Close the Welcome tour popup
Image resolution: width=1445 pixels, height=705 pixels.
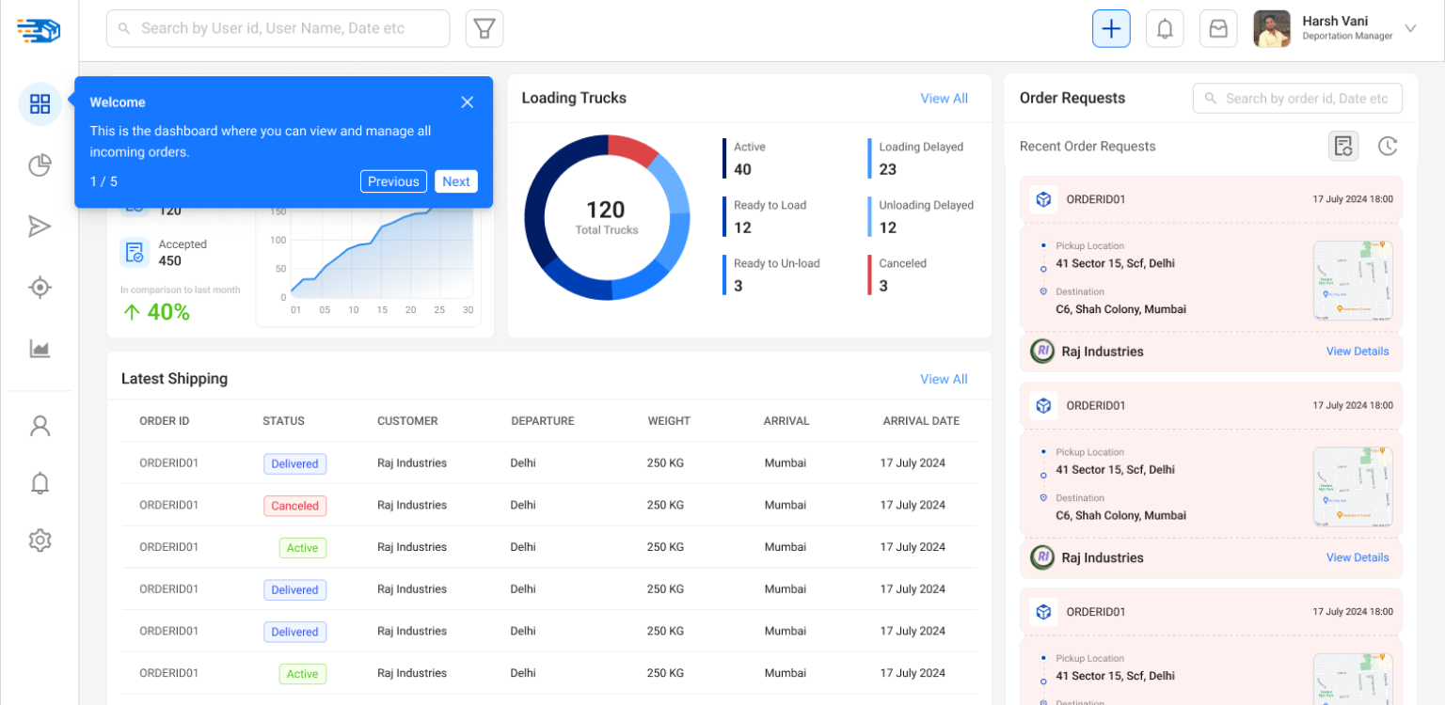(468, 102)
